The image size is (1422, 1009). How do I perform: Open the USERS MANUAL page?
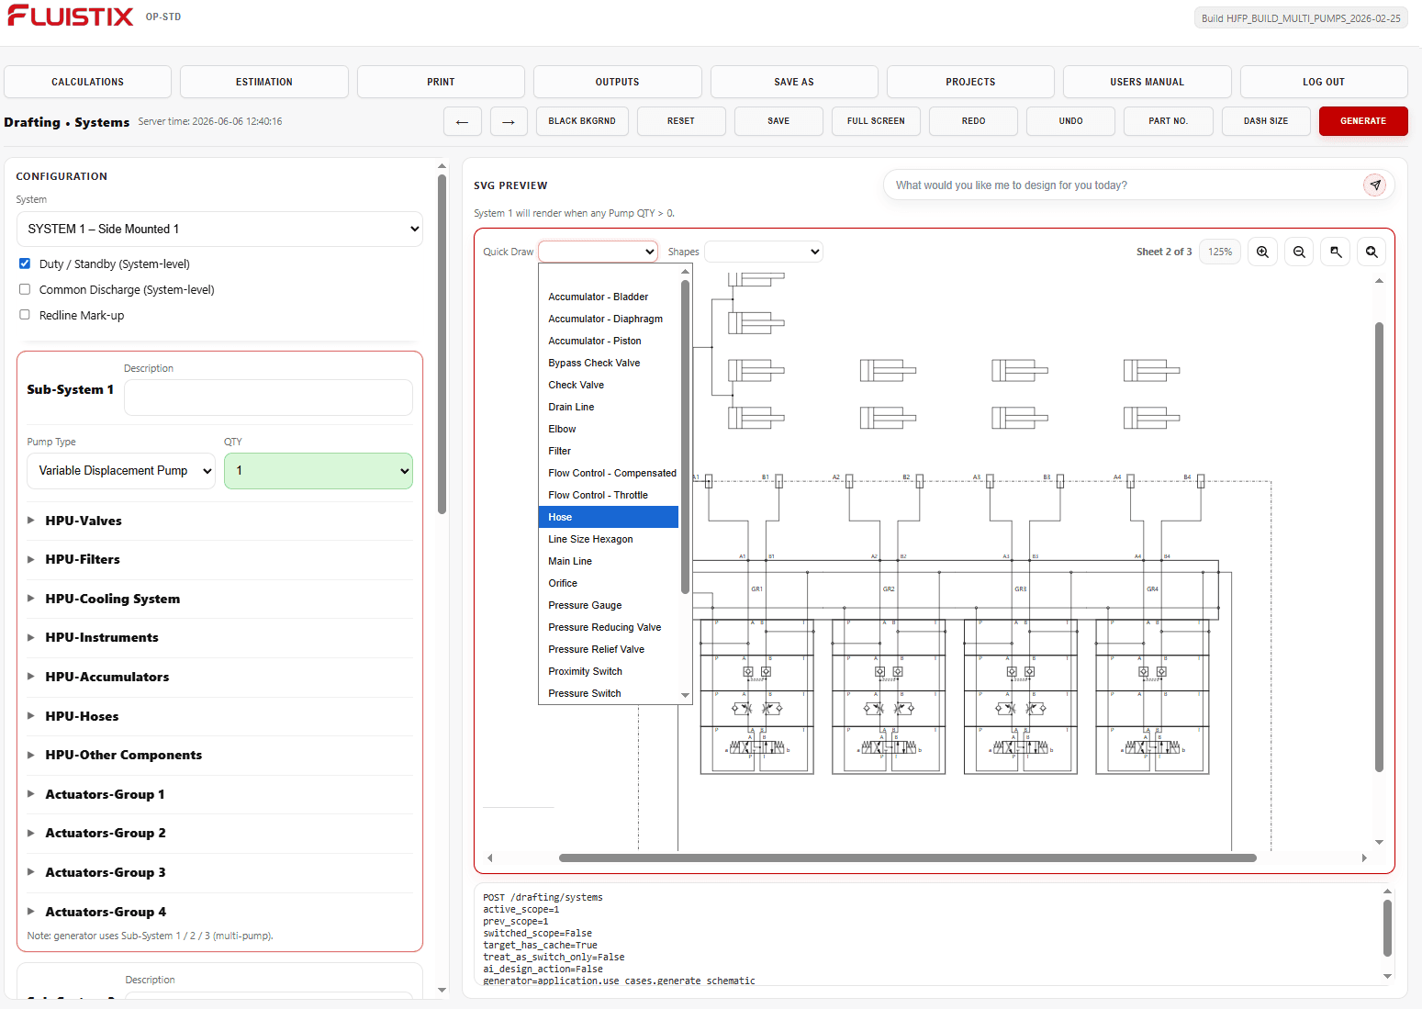[x=1147, y=82]
